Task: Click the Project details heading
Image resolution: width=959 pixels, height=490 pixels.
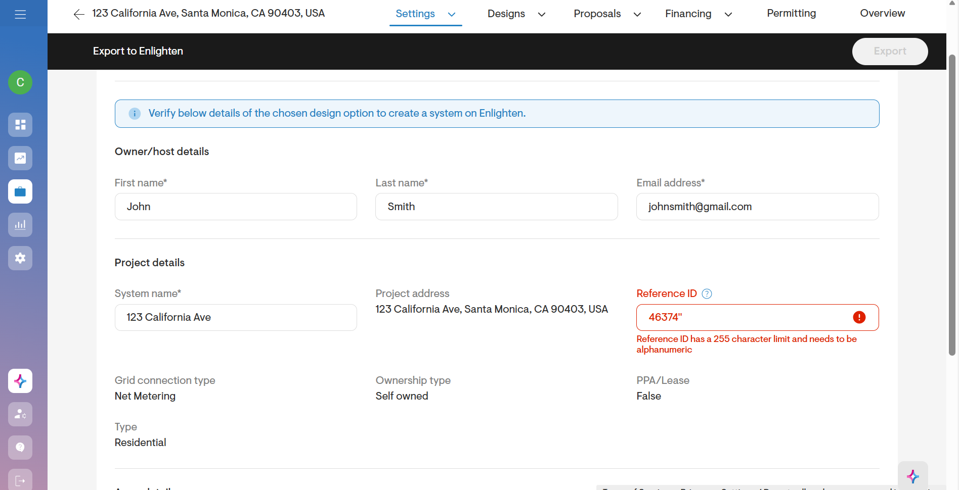Action: pos(150,263)
